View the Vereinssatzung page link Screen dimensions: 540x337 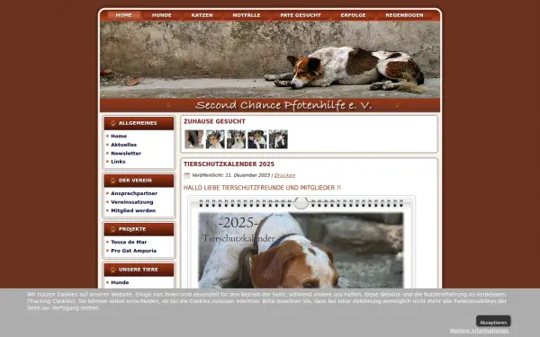[132, 202]
